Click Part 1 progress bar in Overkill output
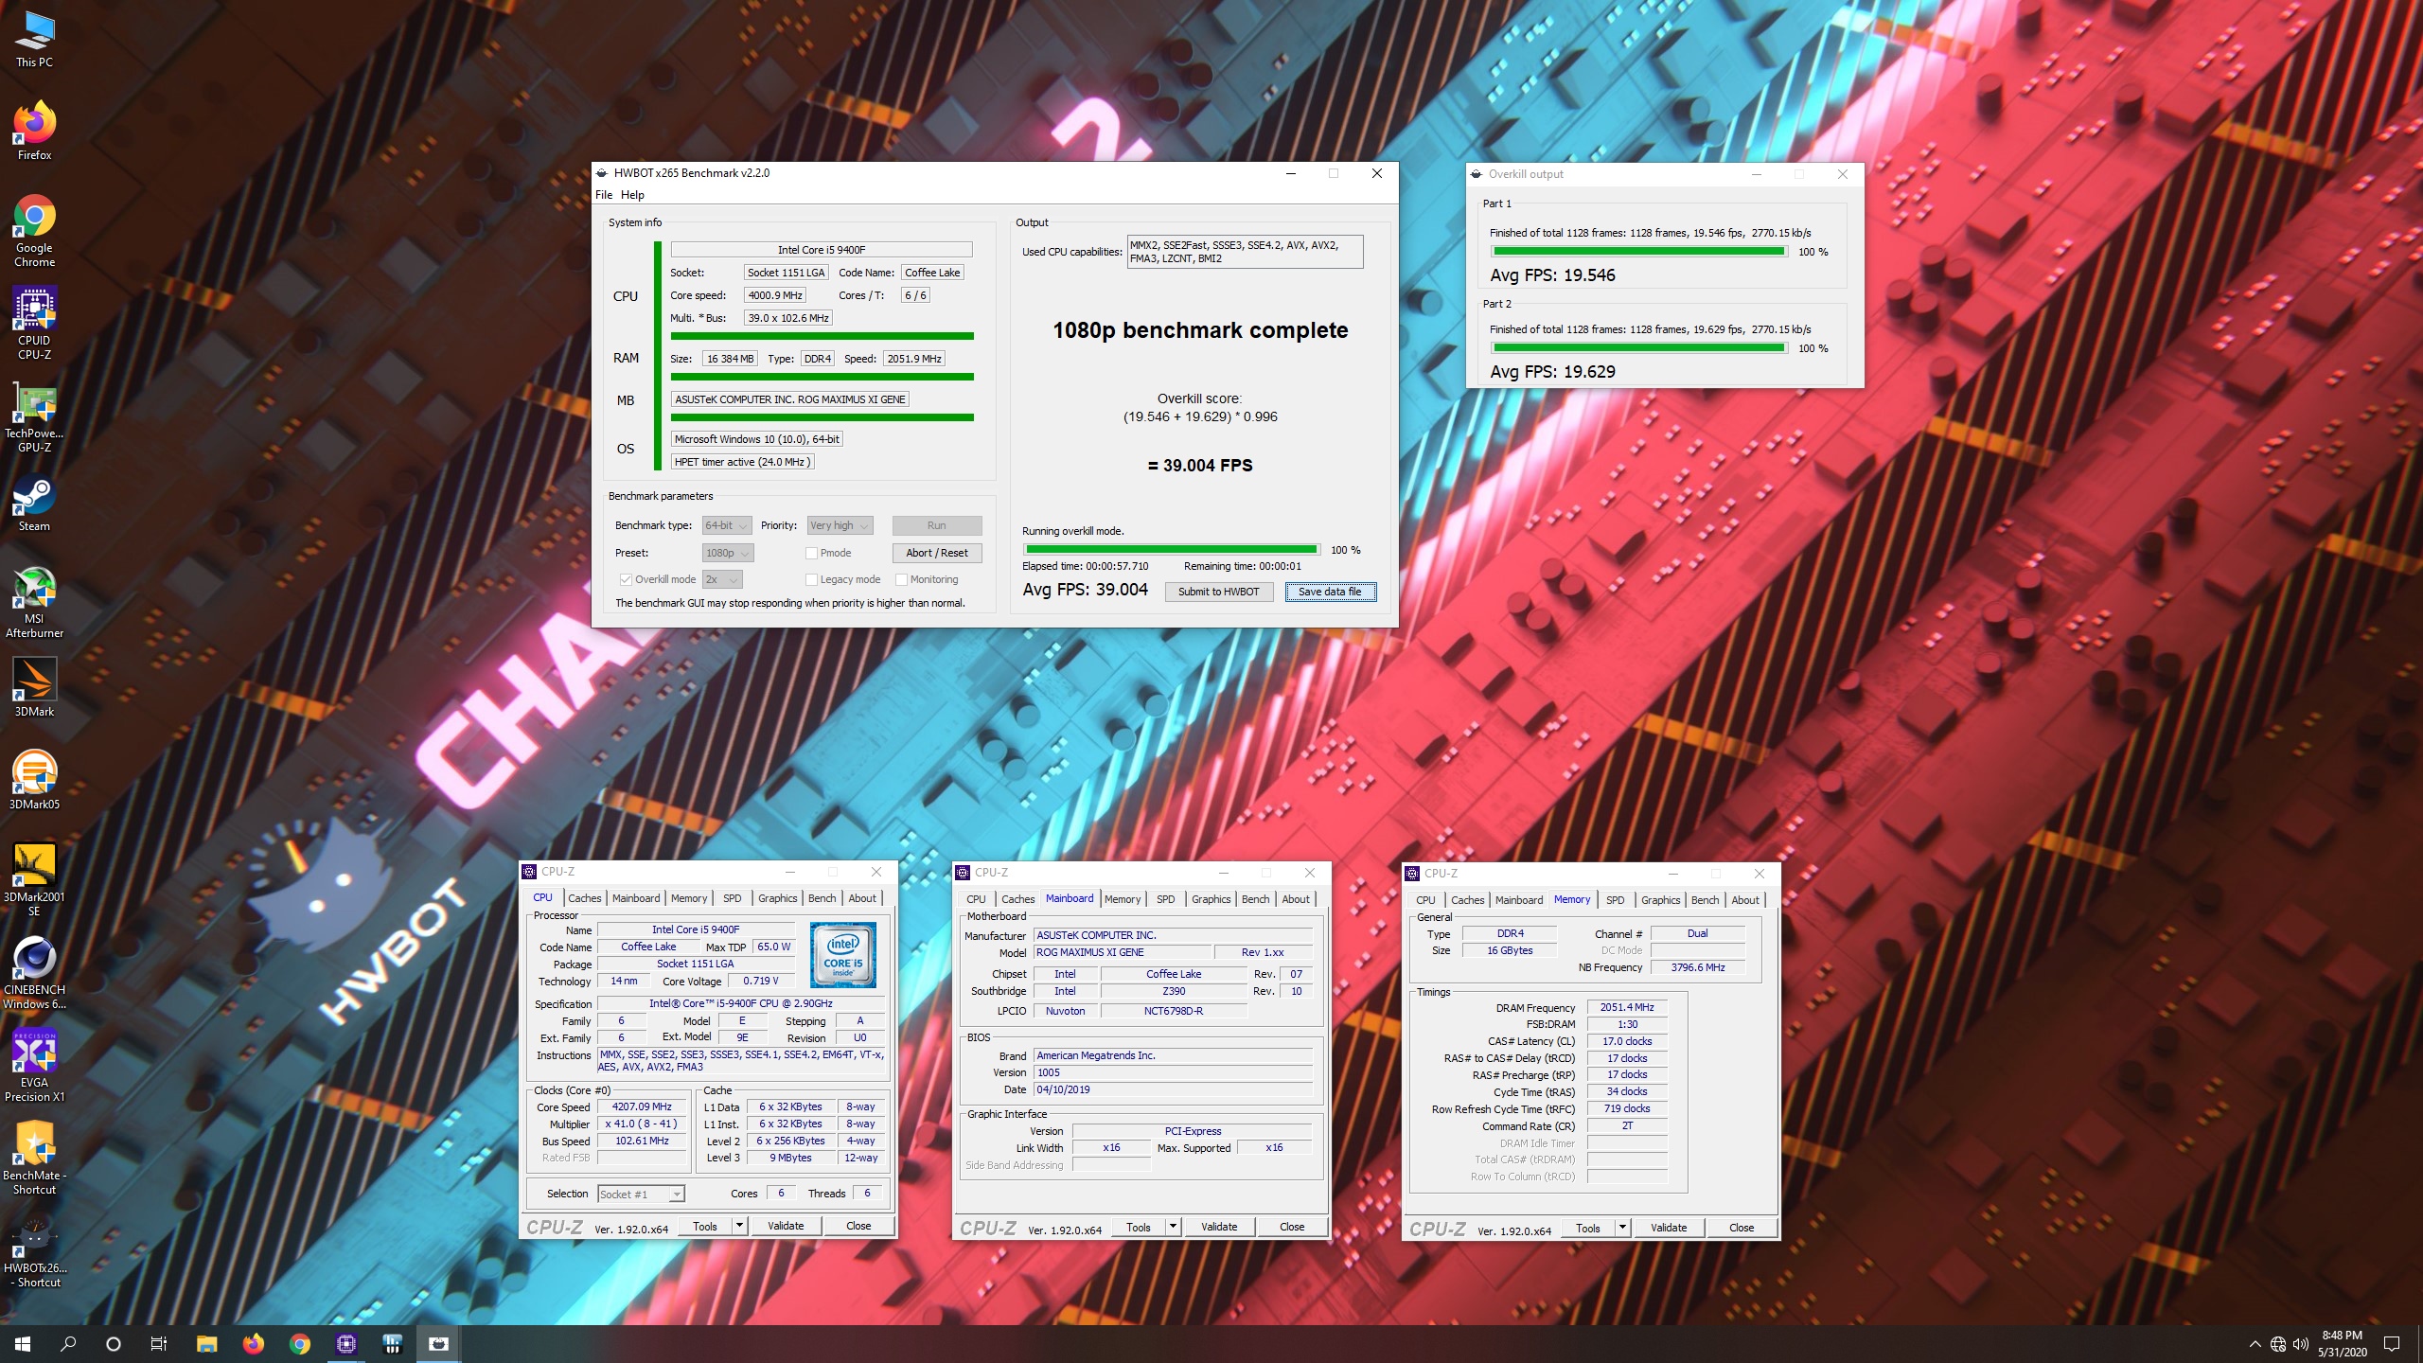 [x=1638, y=252]
